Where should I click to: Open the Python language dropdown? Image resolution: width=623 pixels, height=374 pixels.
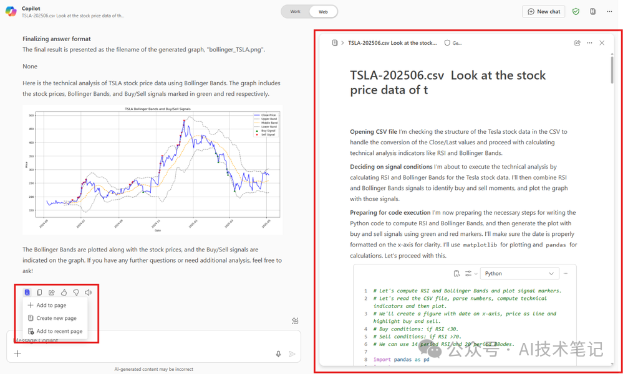(519, 273)
